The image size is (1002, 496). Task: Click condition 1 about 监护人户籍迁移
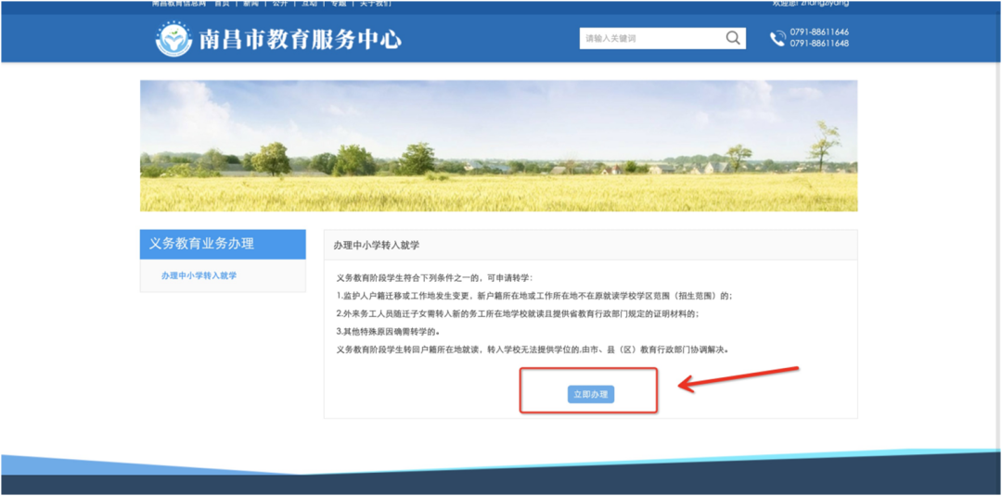click(x=534, y=296)
